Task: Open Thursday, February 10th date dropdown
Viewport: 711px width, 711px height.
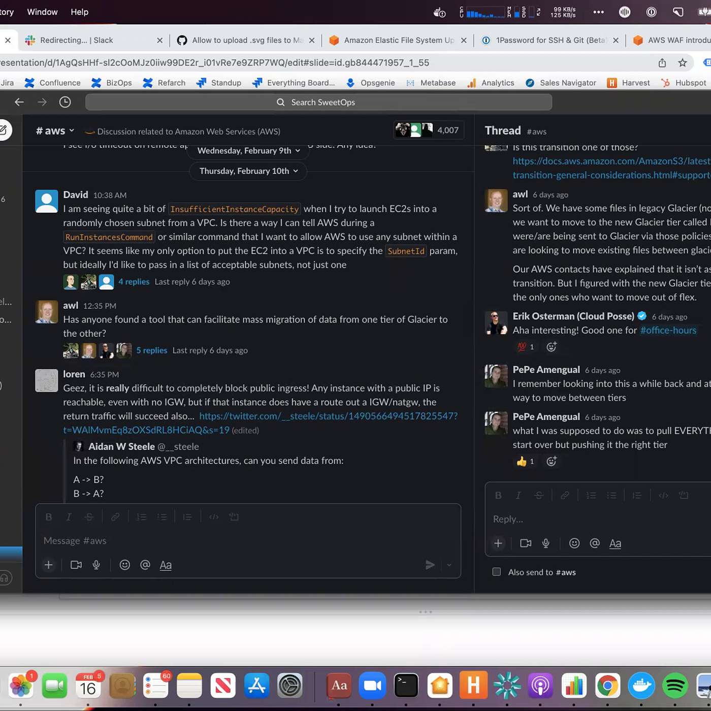Action: [248, 171]
